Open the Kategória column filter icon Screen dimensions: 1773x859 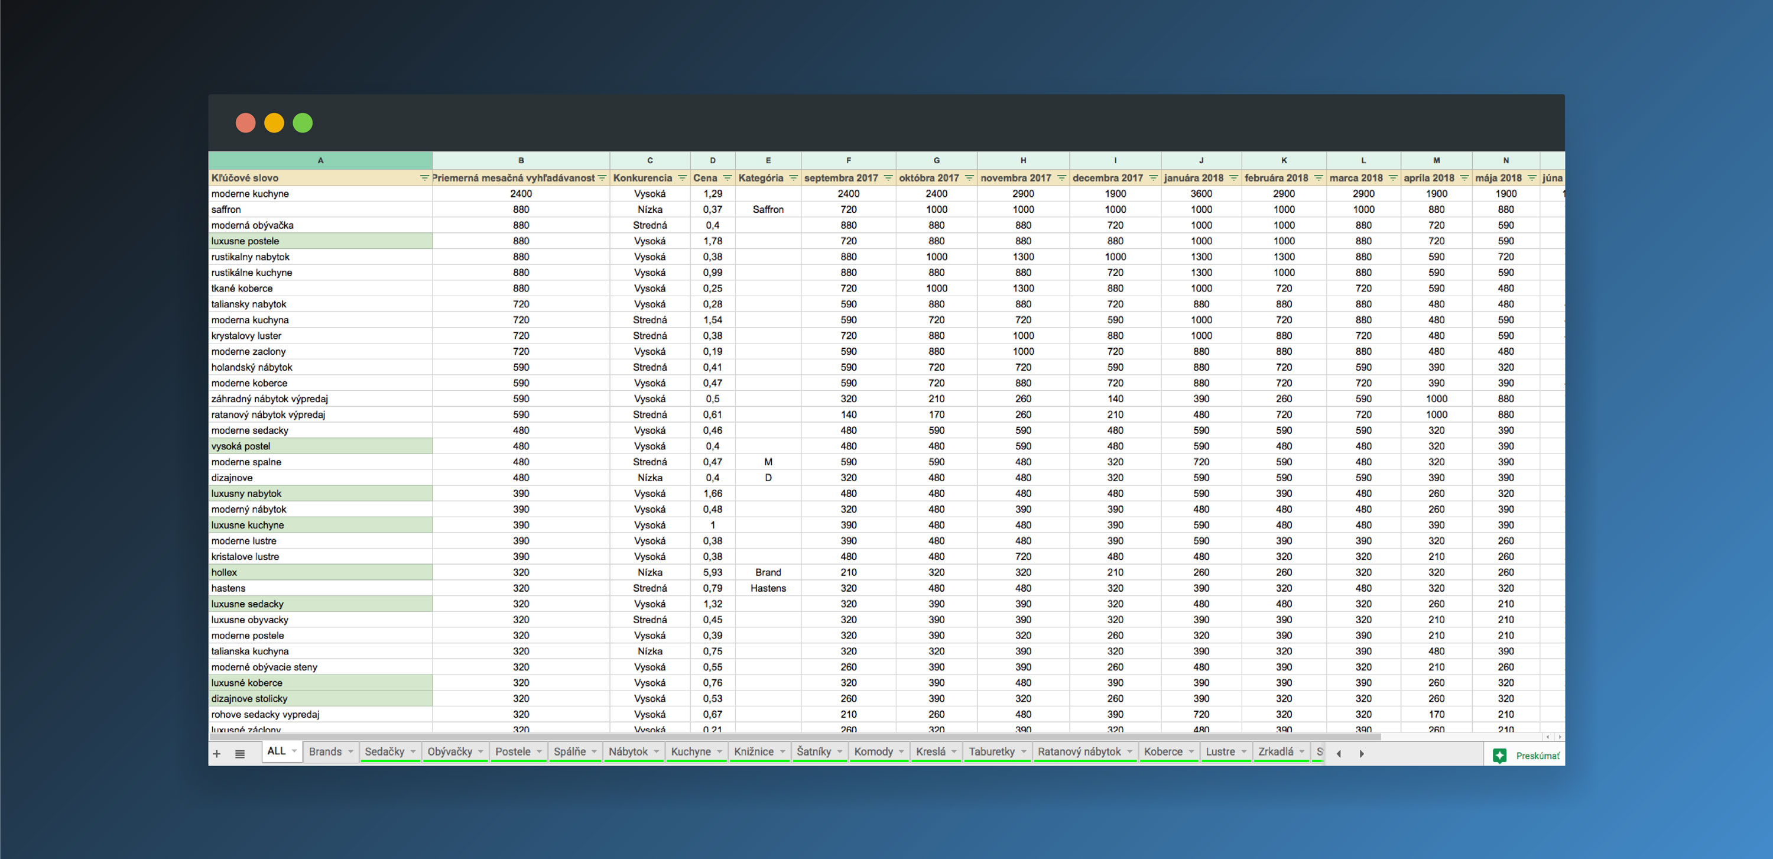point(793,177)
